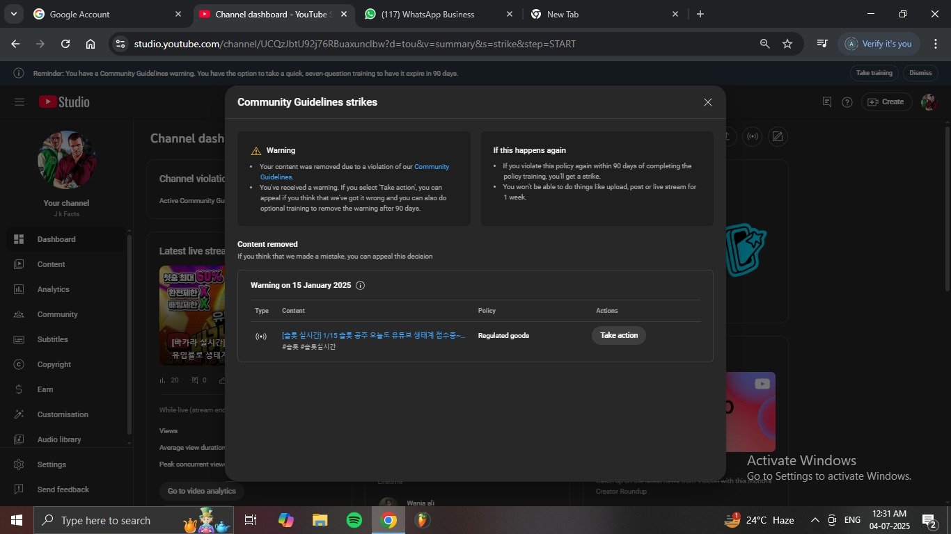The height and width of the screenshot is (534, 951).
Task: Open the comments feedback icon in header
Action: 827,102
